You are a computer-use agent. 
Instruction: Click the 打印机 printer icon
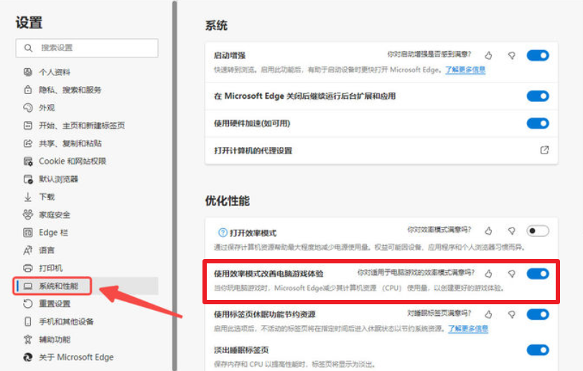point(28,268)
